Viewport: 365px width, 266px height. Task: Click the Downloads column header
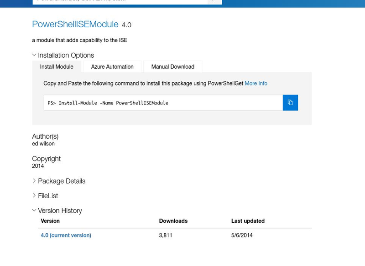click(x=173, y=221)
